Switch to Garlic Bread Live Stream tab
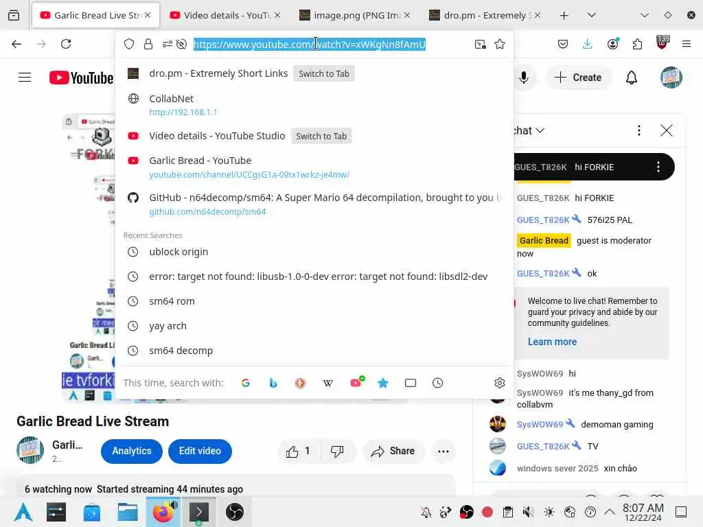 click(x=95, y=15)
